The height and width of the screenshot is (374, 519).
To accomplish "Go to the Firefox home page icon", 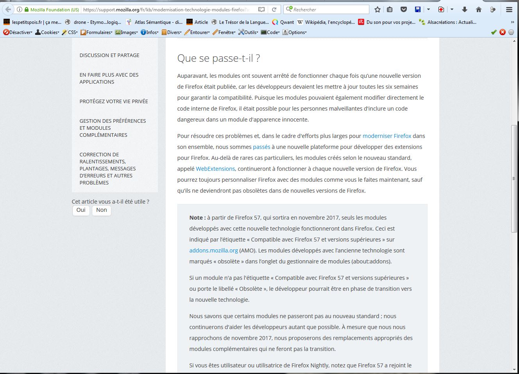I will click(478, 9).
